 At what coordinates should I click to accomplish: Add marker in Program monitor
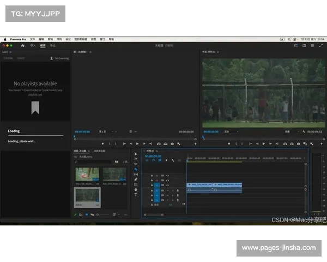(x=229, y=144)
